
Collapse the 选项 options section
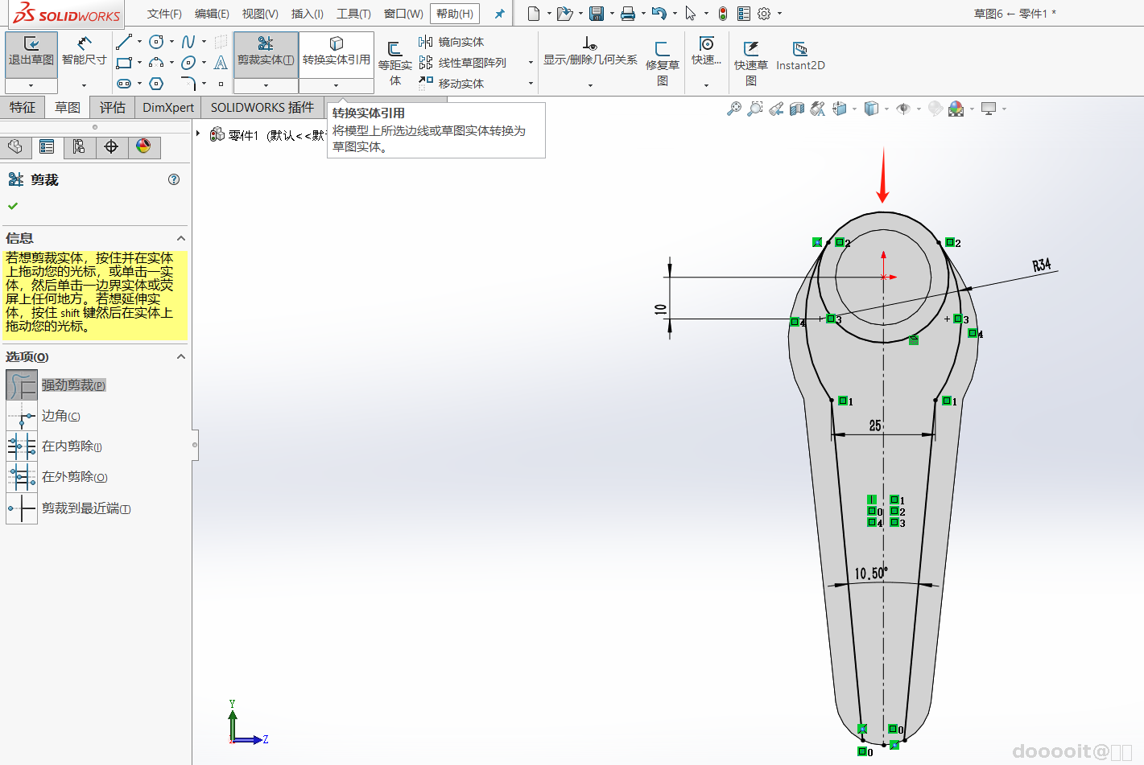pyautogui.click(x=181, y=356)
